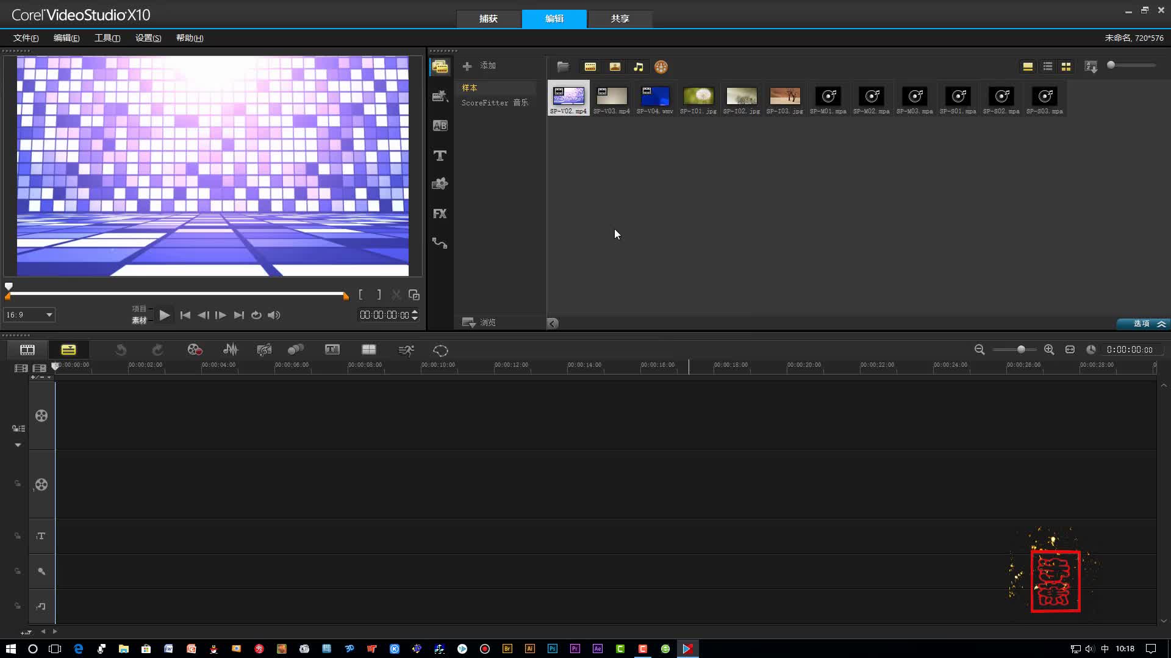Toggle audio files visibility in library
The width and height of the screenshot is (1171, 658).
639,67
